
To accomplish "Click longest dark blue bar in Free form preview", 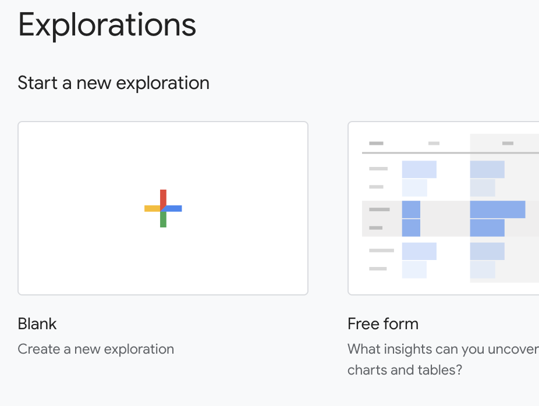I will 497,209.
